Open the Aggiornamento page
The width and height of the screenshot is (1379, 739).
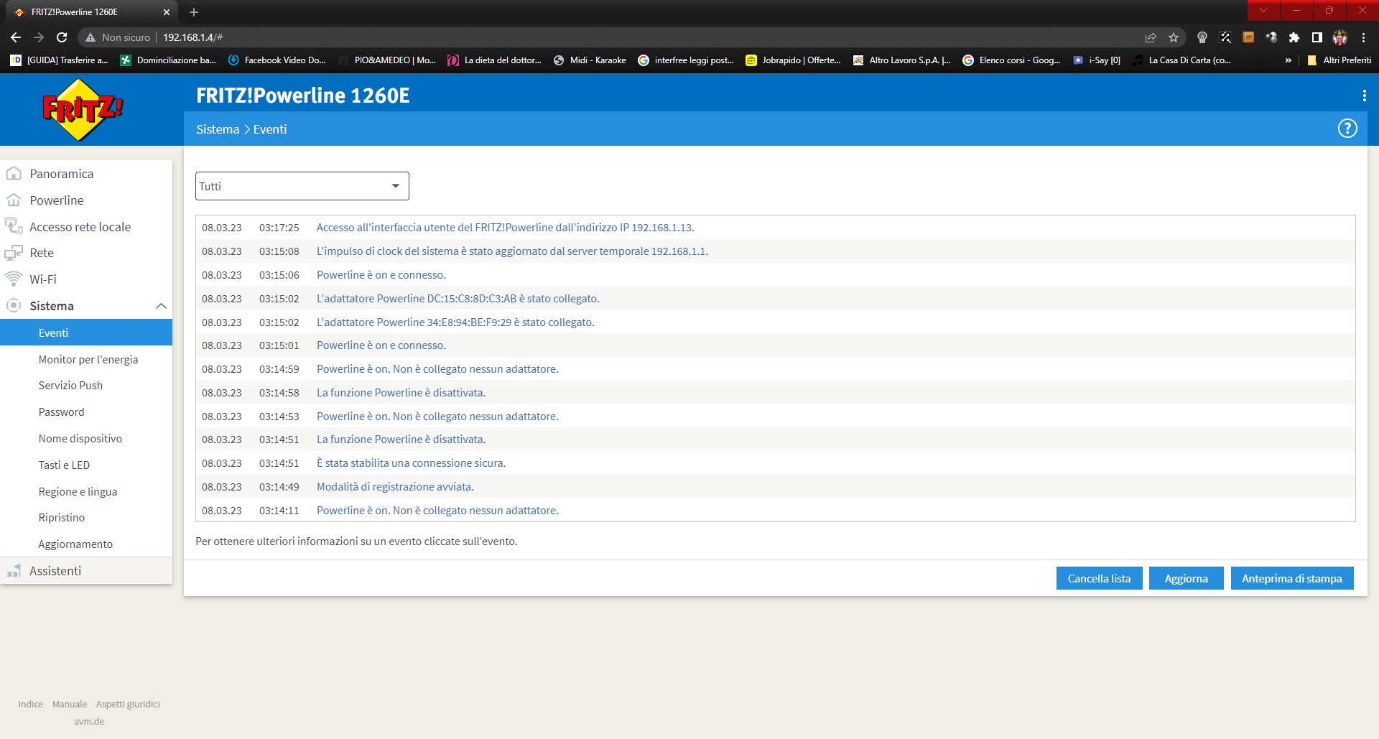(x=75, y=544)
